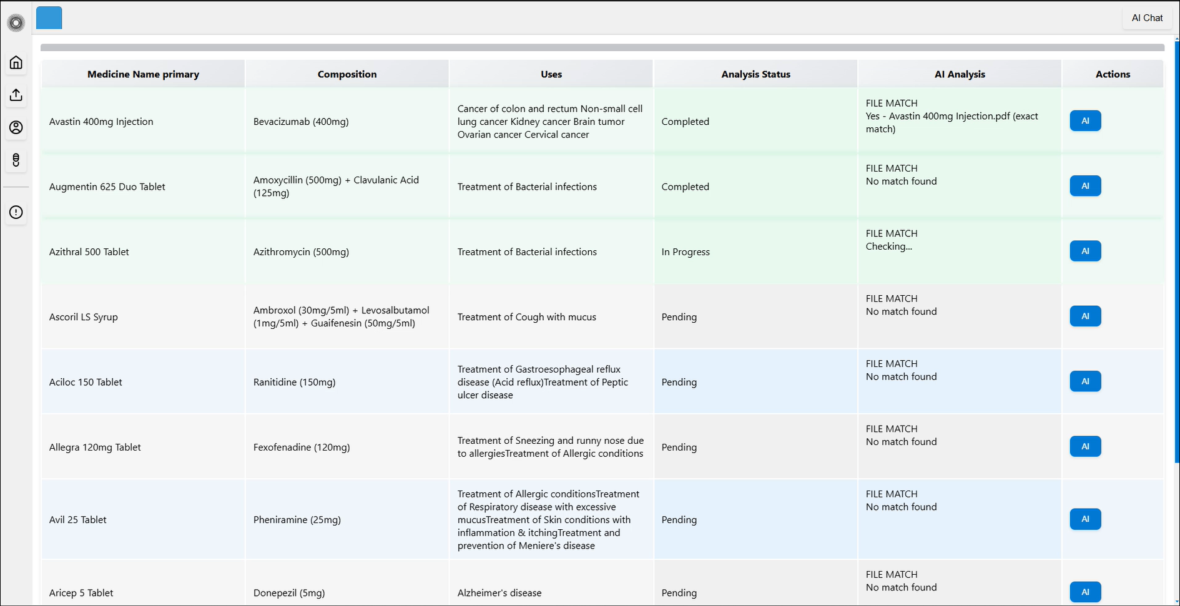This screenshot has height=606, width=1180.
Task: Run AI for Aricep 5 Tablet row
Action: pos(1085,592)
